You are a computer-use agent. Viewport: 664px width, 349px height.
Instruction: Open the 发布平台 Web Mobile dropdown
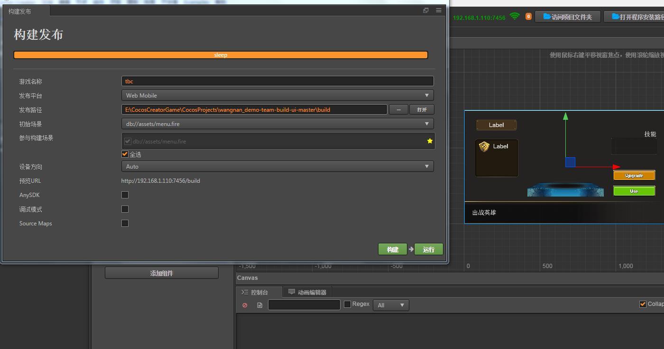pyautogui.click(x=277, y=95)
